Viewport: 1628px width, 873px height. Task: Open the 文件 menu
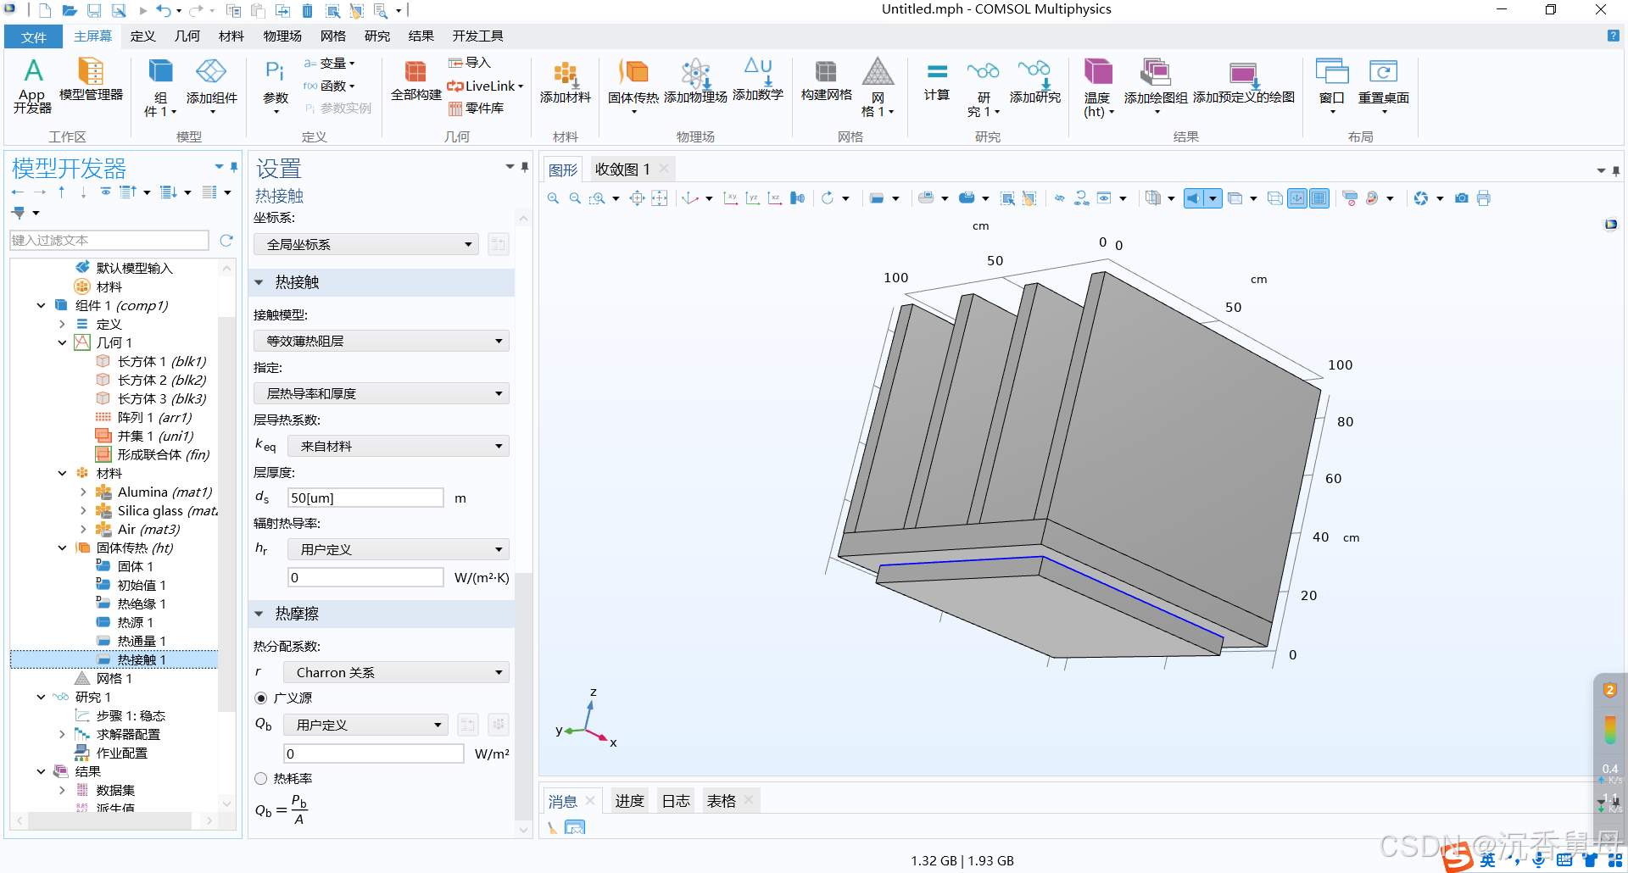34,36
